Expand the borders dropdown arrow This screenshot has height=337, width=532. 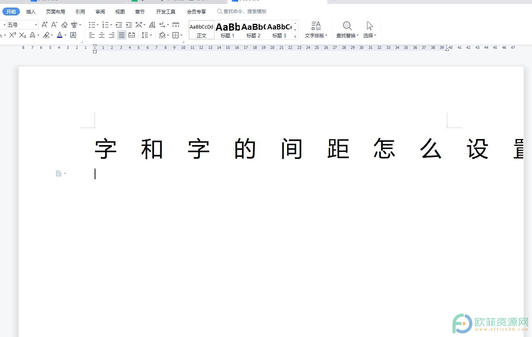182,35
